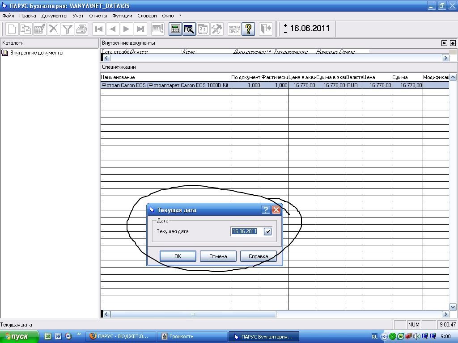Select the Фотоап.Canon EOS row name cell
458x343 pixels.
(165, 85)
